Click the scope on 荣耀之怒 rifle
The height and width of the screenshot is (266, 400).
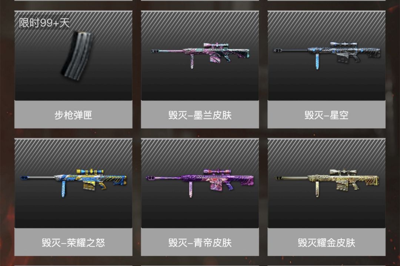coord(90,172)
